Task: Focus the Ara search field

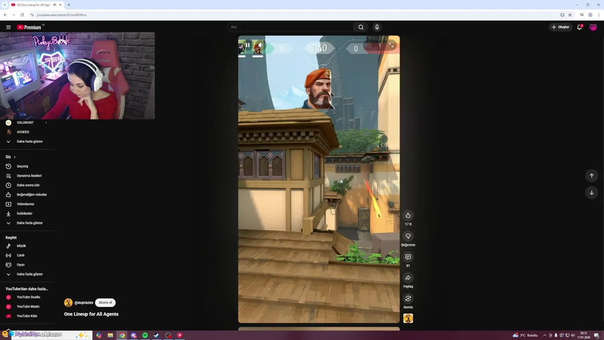Action: (291, 27)
